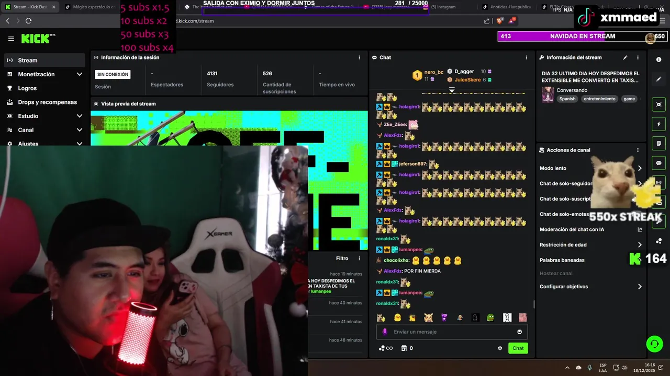Click the channel points icon with infinity symbol
Viewport: 670px width, 376px height.
click(x=385, y=348)
